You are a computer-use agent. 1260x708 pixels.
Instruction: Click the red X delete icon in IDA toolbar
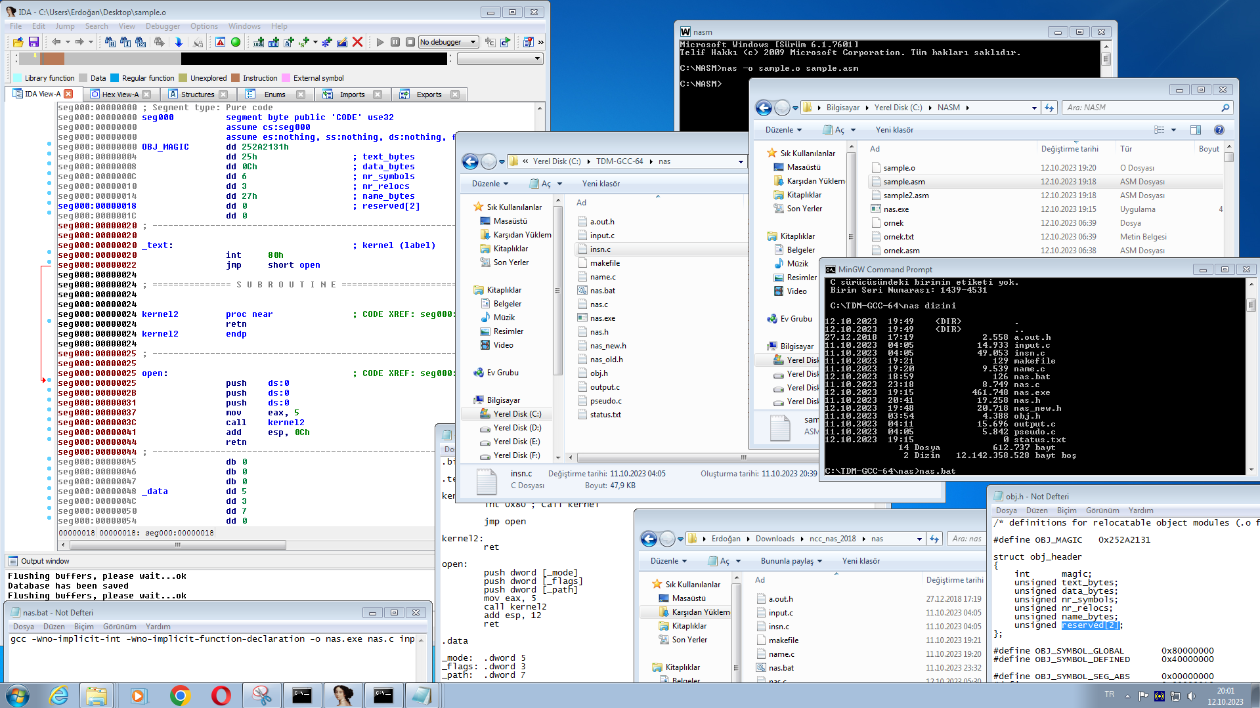coord(357,42)
